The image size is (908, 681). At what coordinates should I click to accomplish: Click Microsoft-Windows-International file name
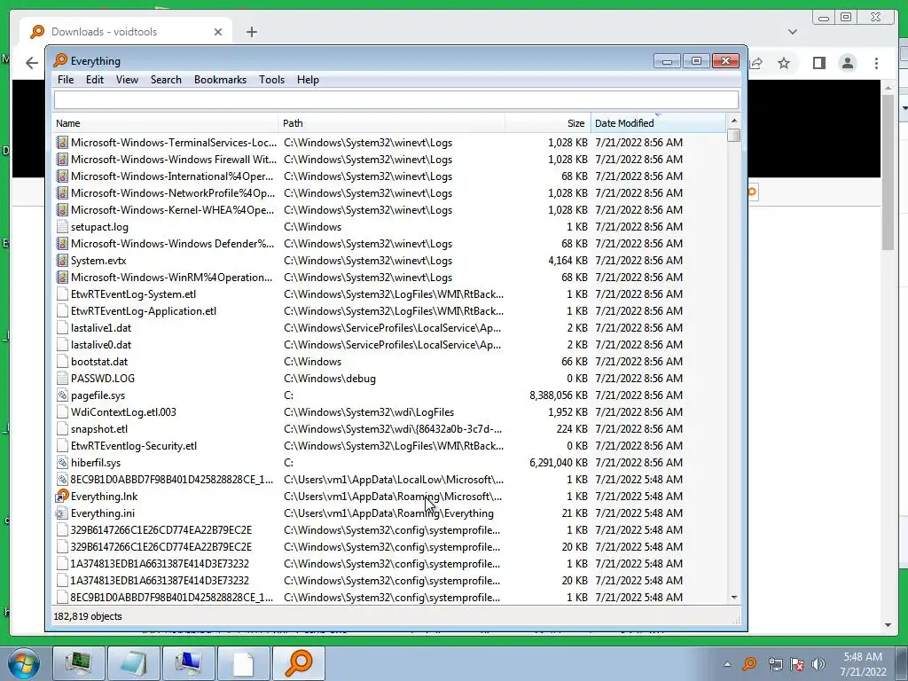[x=172, y=176]
